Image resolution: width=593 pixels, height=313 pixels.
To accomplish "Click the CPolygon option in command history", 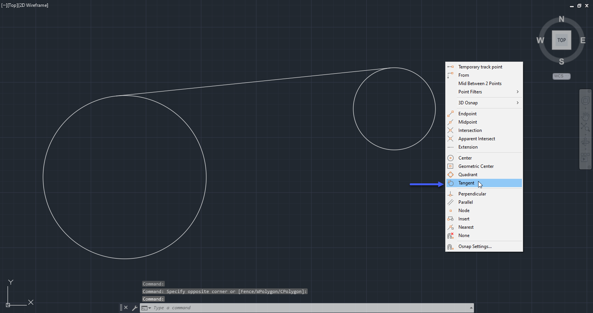I will pyautogui.click(x=291, y=291).
